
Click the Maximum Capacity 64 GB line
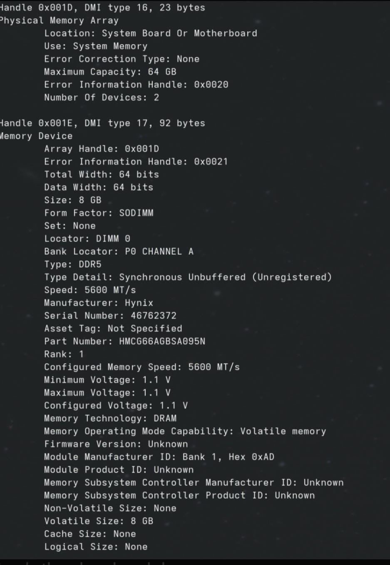[x=110, y=72]
